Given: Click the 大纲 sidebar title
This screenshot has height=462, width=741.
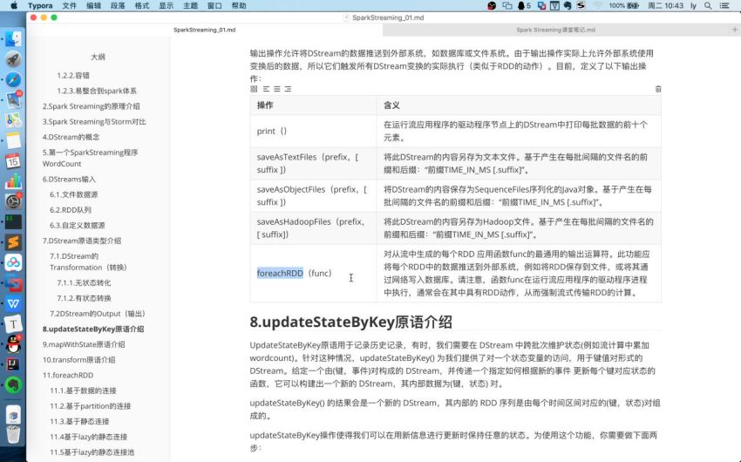Looking at the screenshot, I should (98, 57).
